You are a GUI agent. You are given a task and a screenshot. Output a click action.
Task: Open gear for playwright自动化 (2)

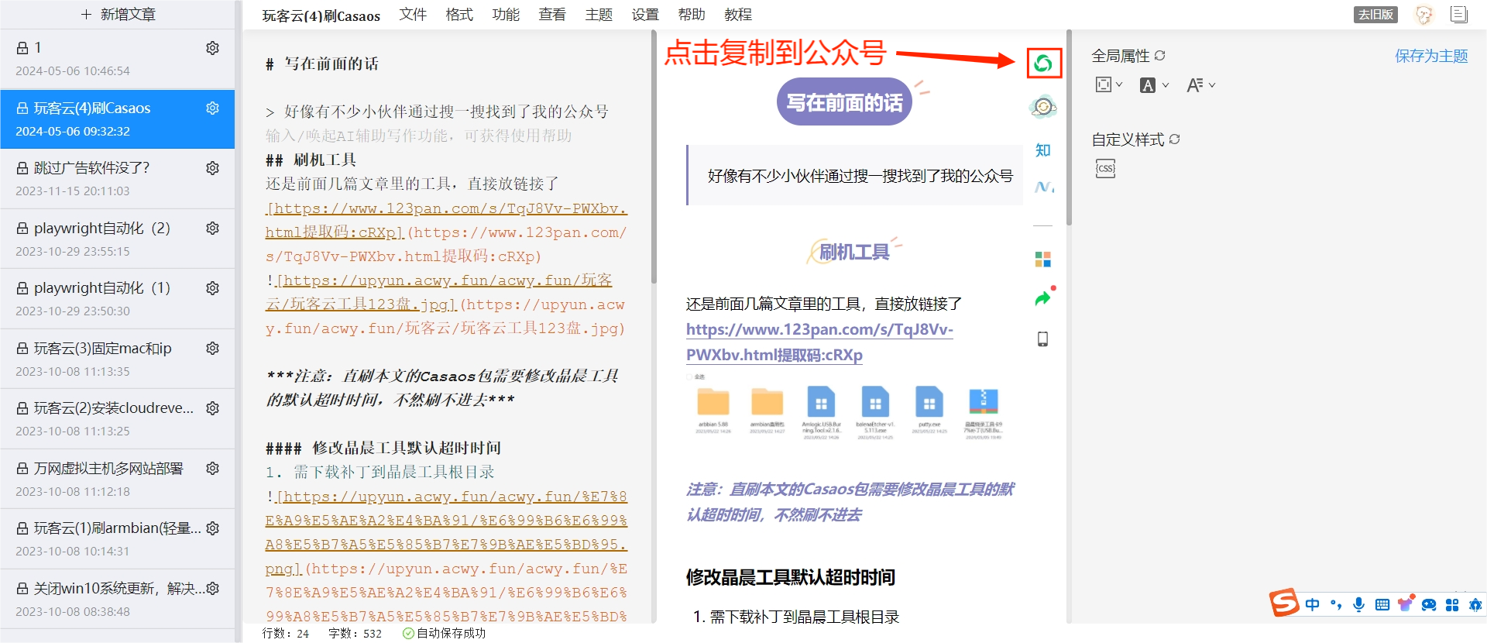click(212, 229)
